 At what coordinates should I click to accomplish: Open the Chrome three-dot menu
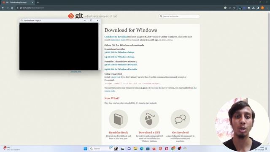(x=267, y=8)
